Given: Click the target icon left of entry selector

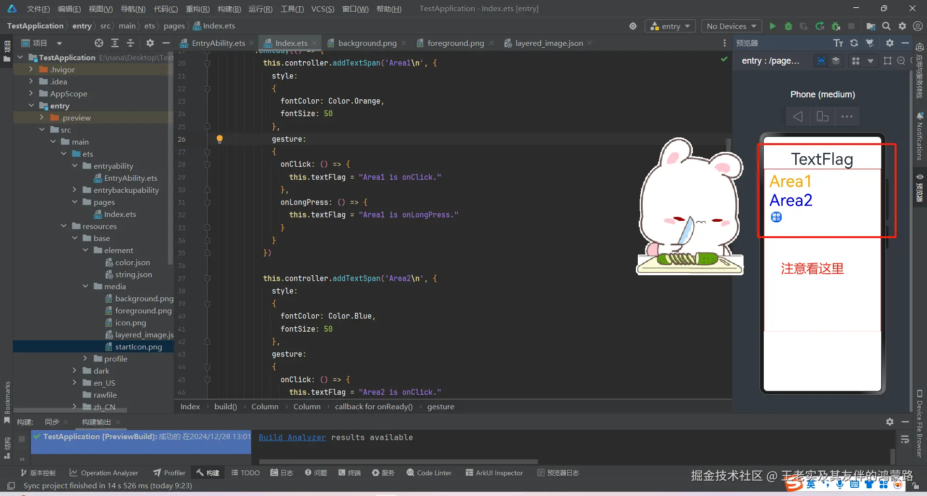Looking at the screenshot, I should (x=633, y=26).
